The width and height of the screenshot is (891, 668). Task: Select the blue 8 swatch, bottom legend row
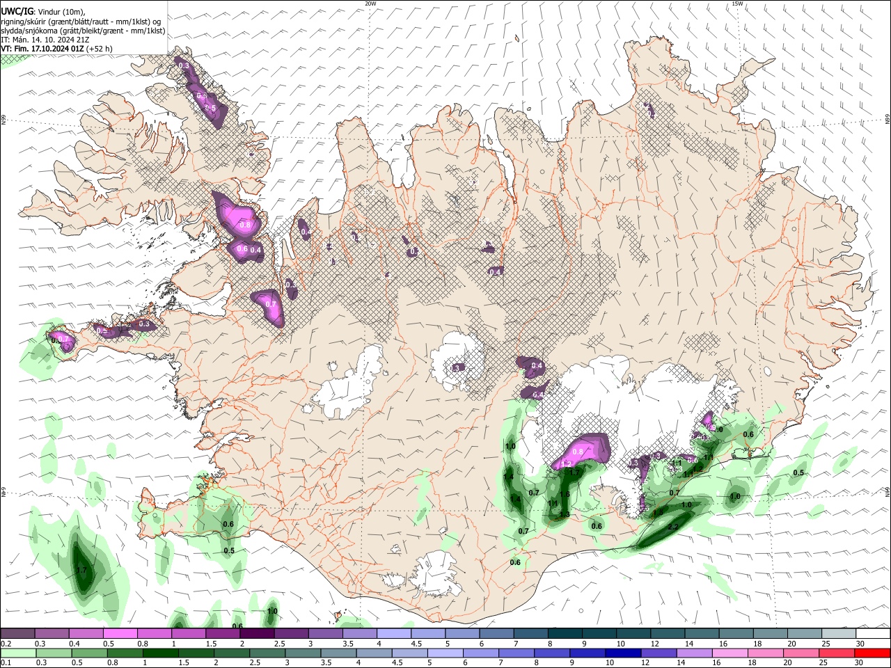click(552, 653)
